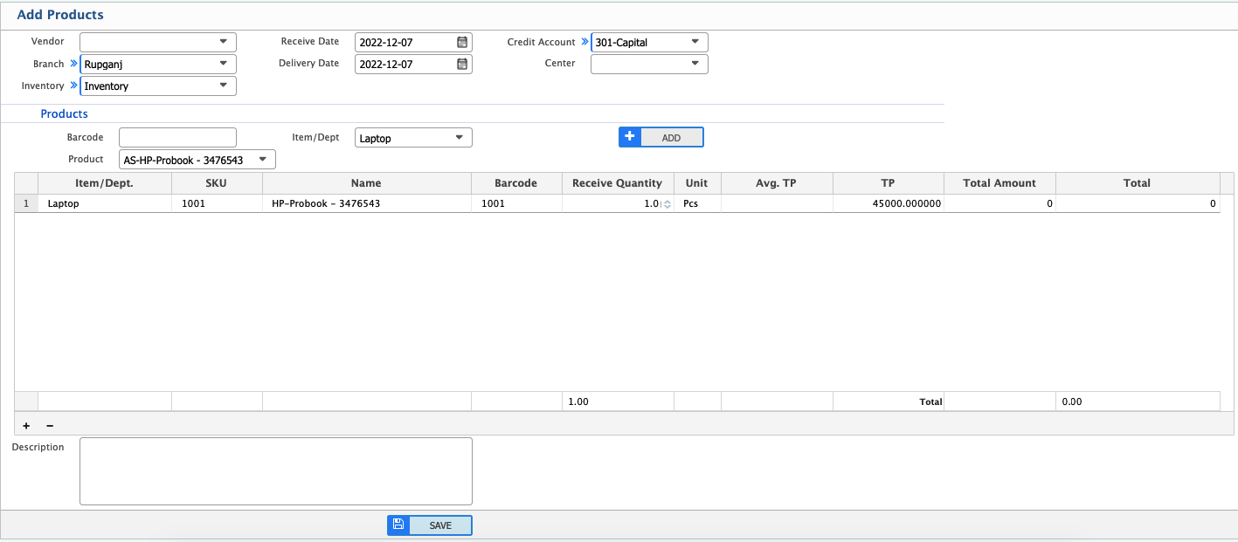Open the Receive Date calendar picker icon
This screenshot has height=542, width=1238.
click(460, 41)
